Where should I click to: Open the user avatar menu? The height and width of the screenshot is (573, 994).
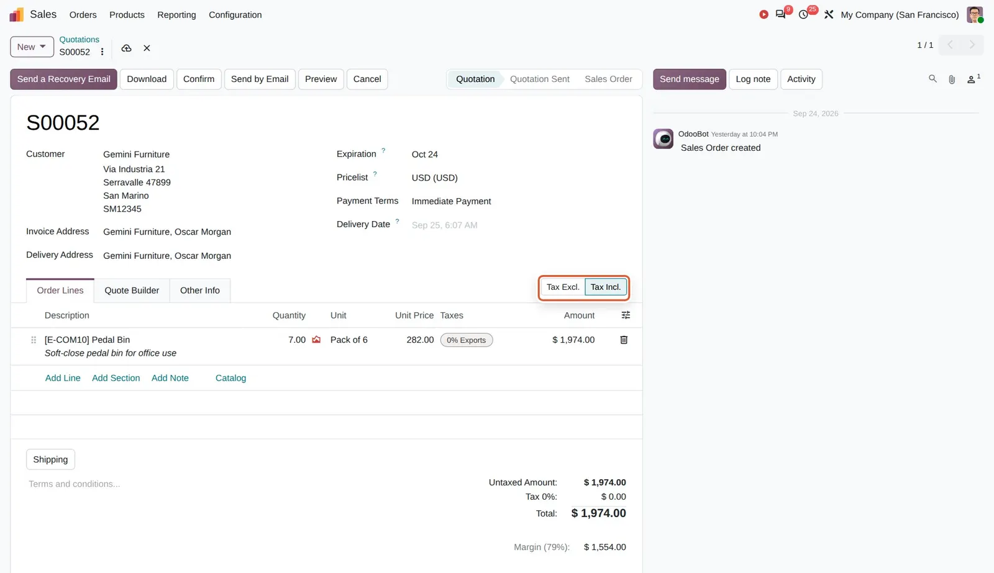(x=975, y=14)
